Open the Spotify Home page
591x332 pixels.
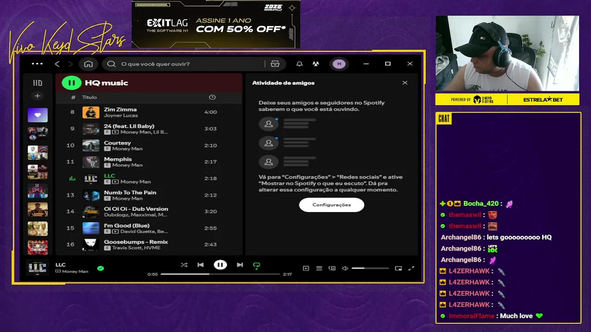[x=88, y=64]
